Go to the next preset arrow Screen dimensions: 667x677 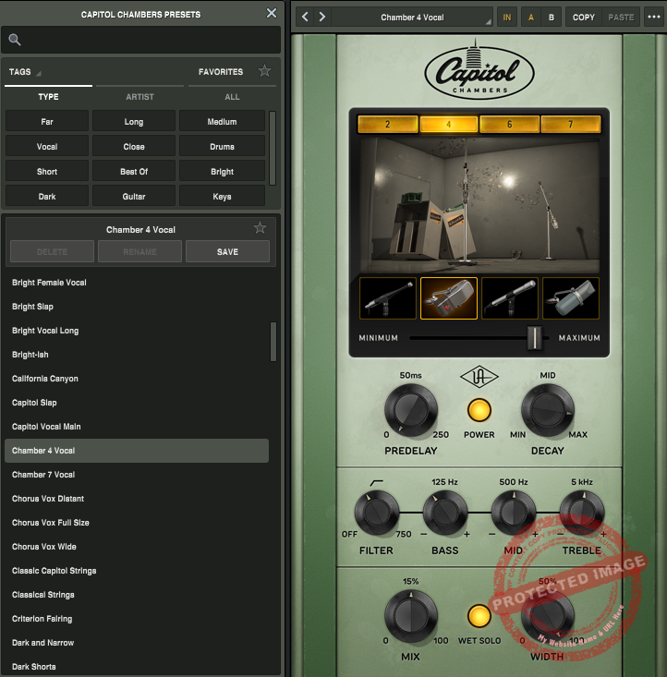pos(321,18)
